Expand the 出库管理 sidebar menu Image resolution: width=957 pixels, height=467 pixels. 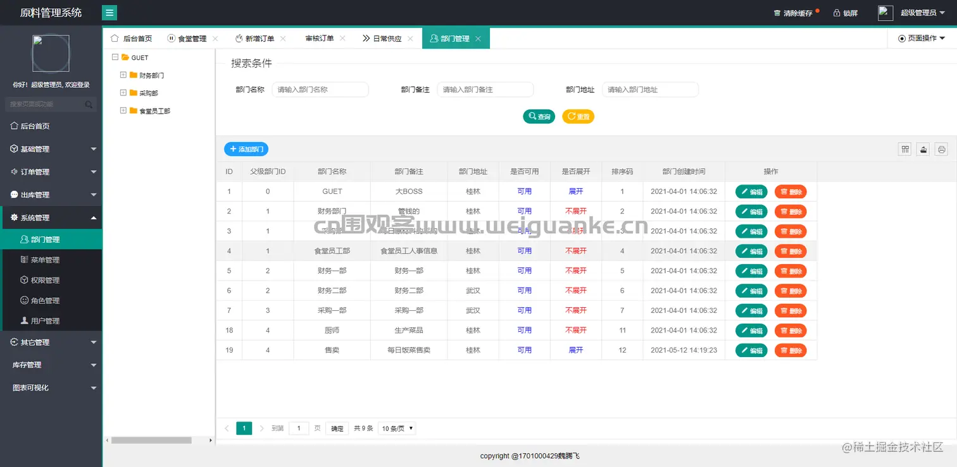click(51, 195)
